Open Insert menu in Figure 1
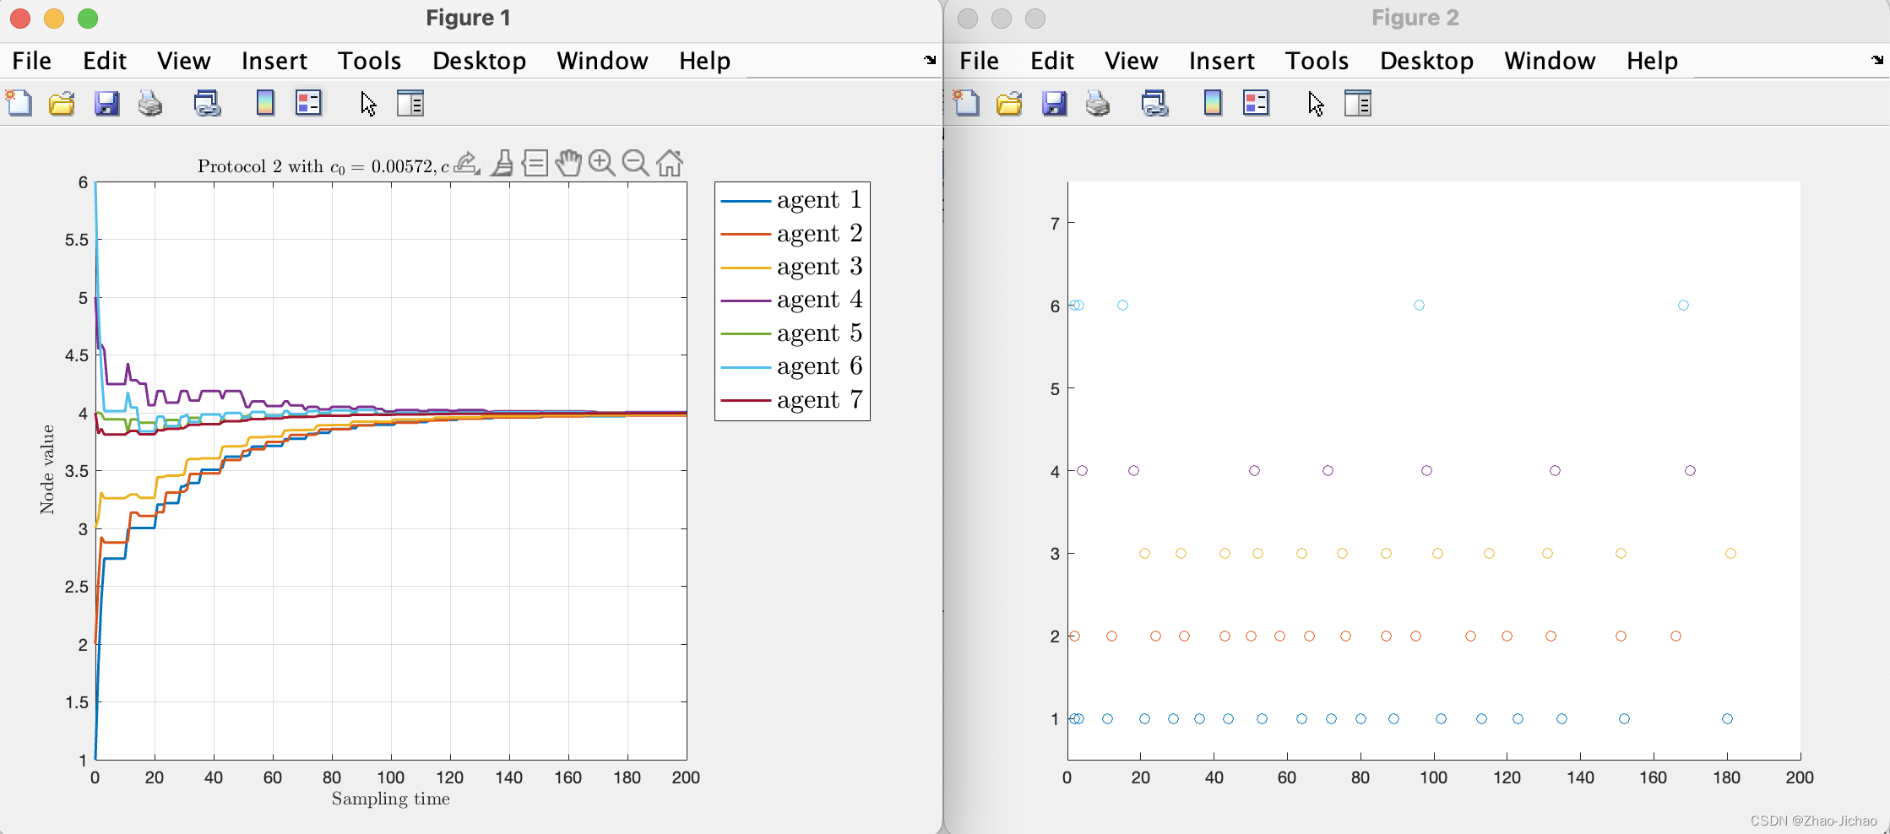The height and width of the screenshot is (834, 1890). (274, 61)
